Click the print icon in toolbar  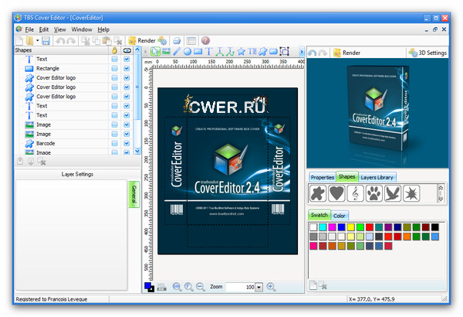[x=176, y=40]
